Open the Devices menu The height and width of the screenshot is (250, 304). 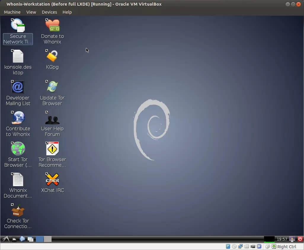(49, 12)
